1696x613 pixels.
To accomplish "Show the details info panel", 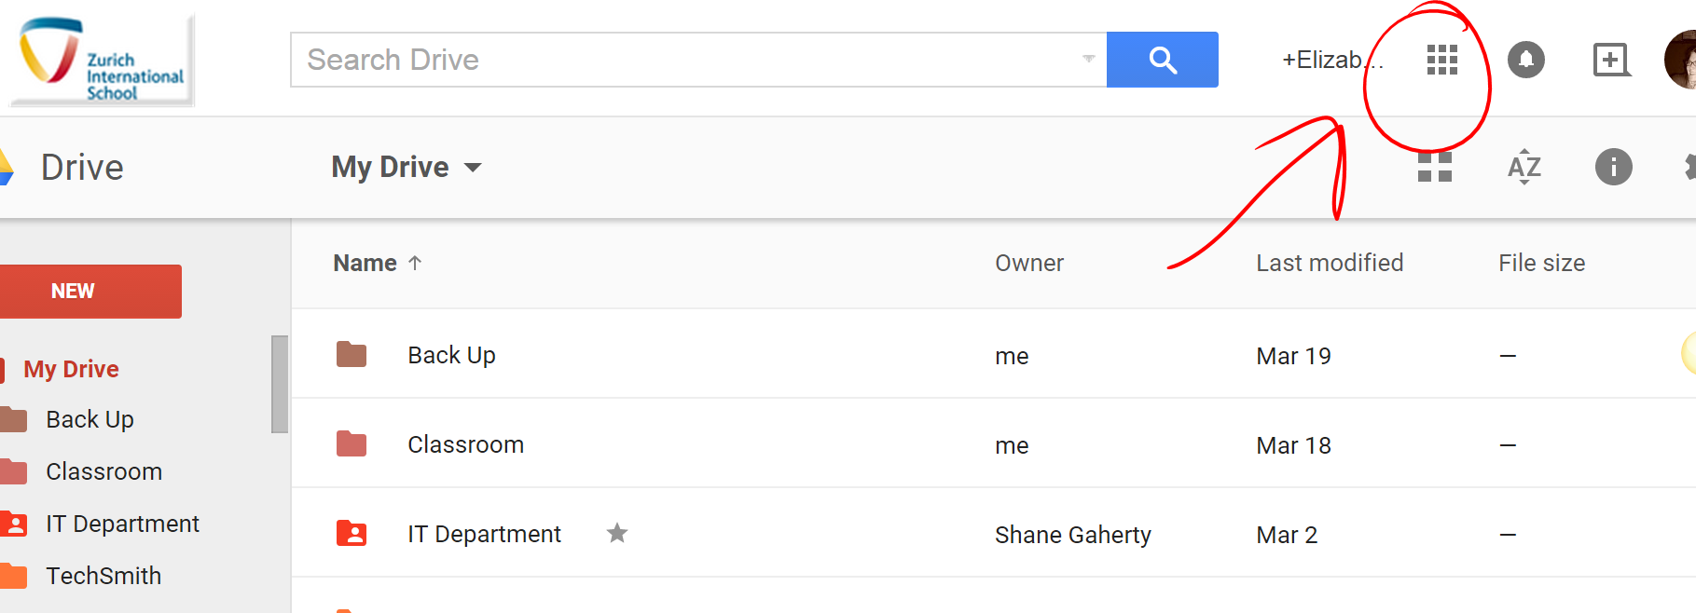I will [1613, 167].
